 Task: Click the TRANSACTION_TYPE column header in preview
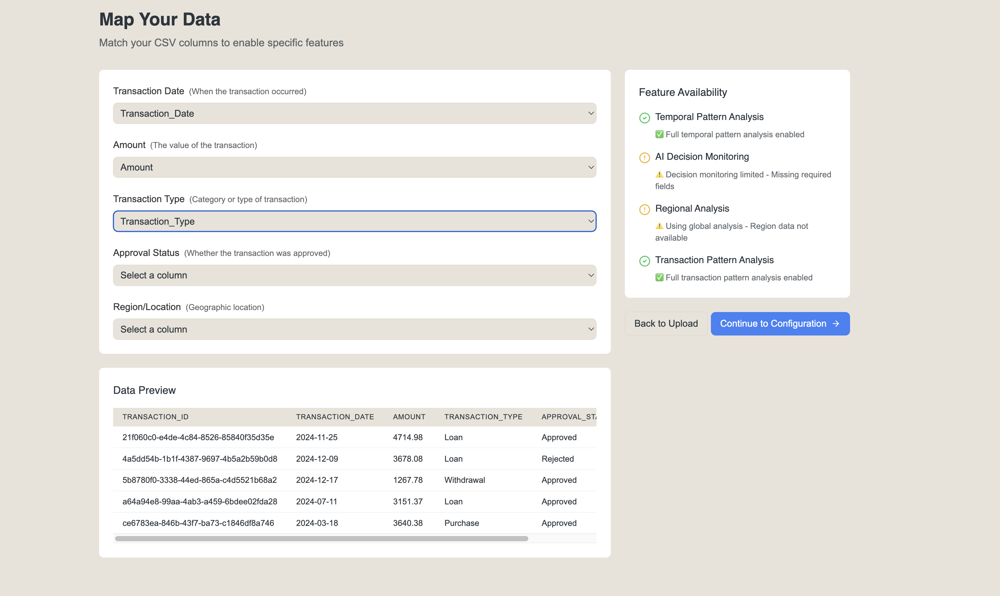point(483,416)
